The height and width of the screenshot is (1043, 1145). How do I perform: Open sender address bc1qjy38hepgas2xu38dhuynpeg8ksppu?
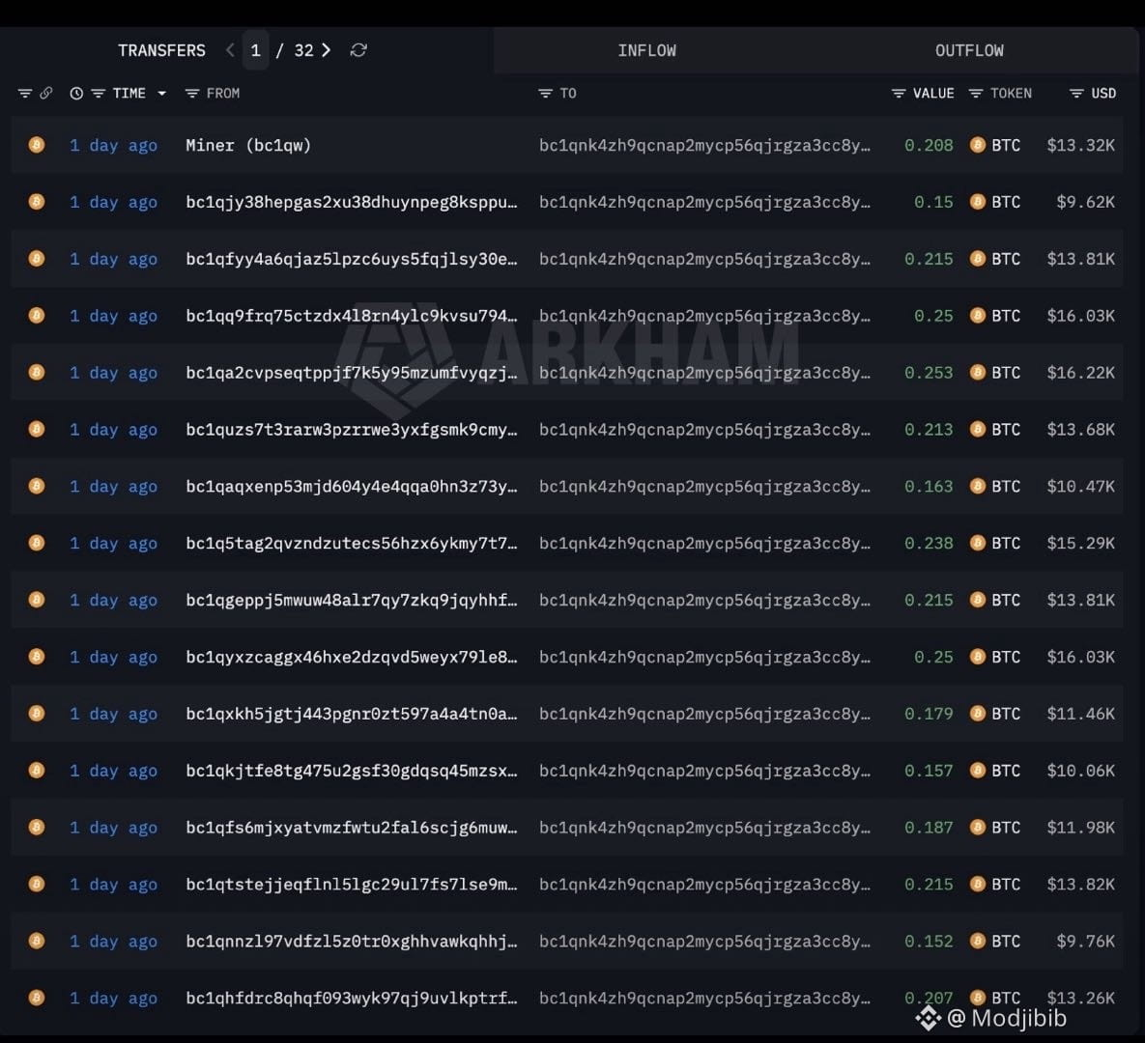(x=352, y=202)
